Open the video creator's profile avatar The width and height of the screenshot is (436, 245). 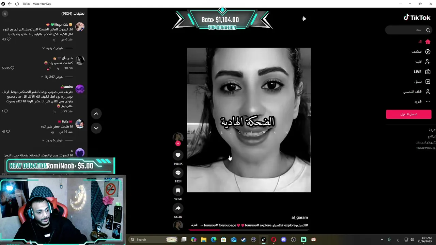click(178, 137)
